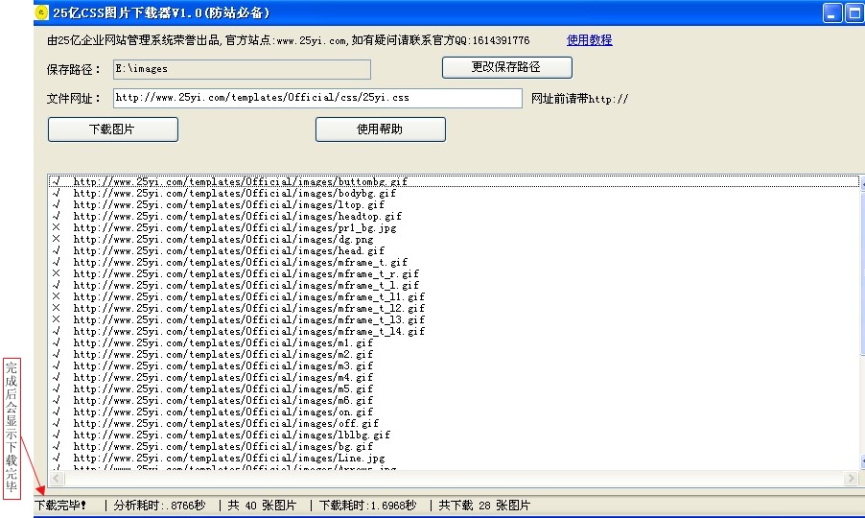865x518 pixels.
Task: Select the mframe_t_l4.gif list row
Action: (x=454, y=332)
